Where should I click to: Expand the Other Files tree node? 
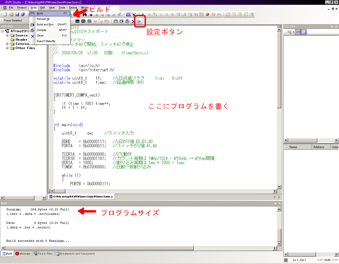click(x=7, y=48)
